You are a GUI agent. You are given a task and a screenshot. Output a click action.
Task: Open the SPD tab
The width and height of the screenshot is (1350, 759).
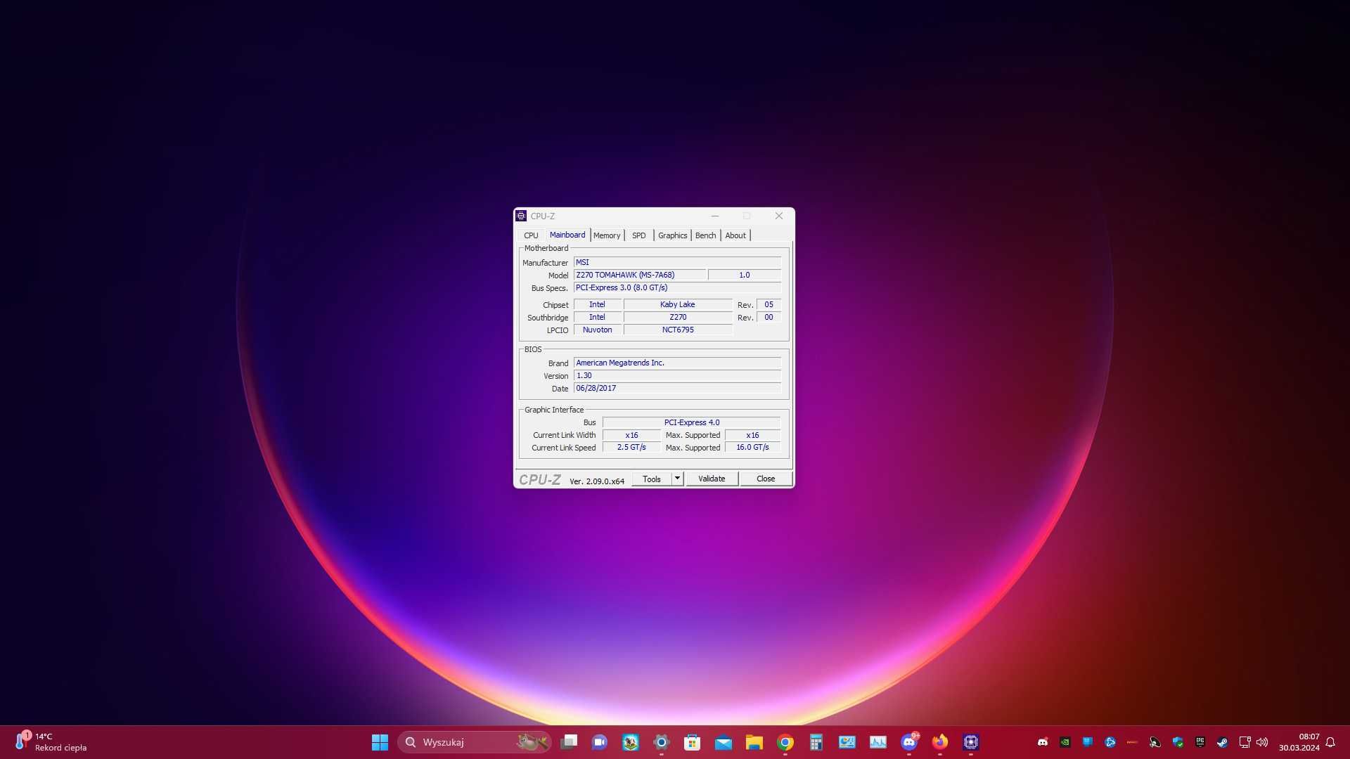pyautogui.click(x=638, y=235)
